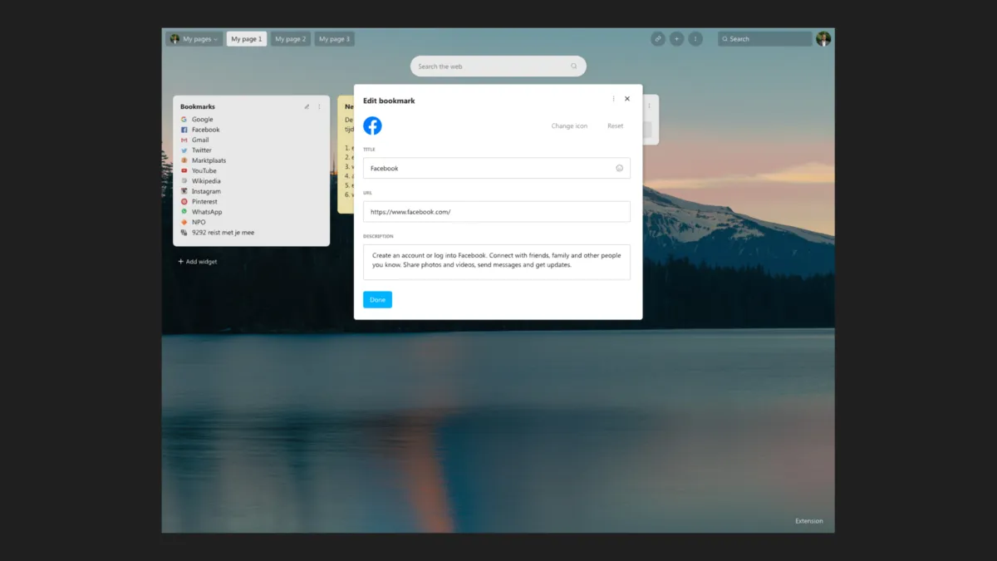Image resolution: width=997 pixels, height=561 pixels.
Task: Open the top bar three-dot menu
Action: (696, 38)
